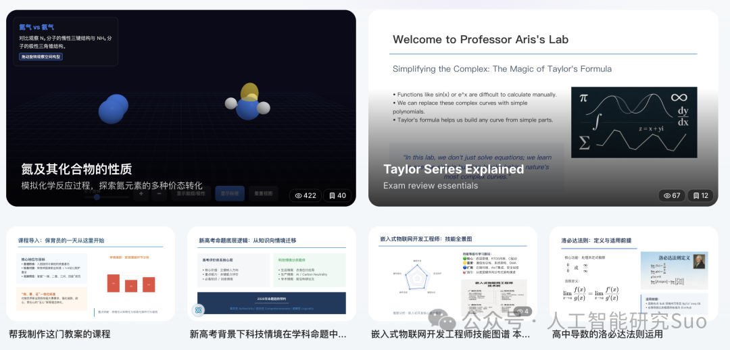Click the dark 2026年命题趋势 banner
Screen dimensions: 730x350
pos(272,303)
